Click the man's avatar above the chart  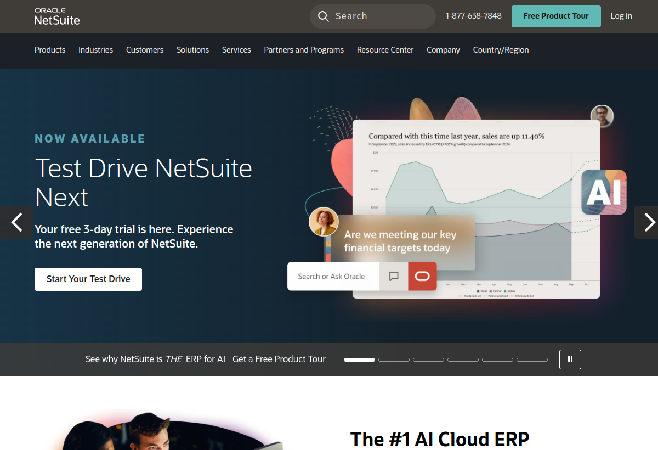(x=602, y=116)
